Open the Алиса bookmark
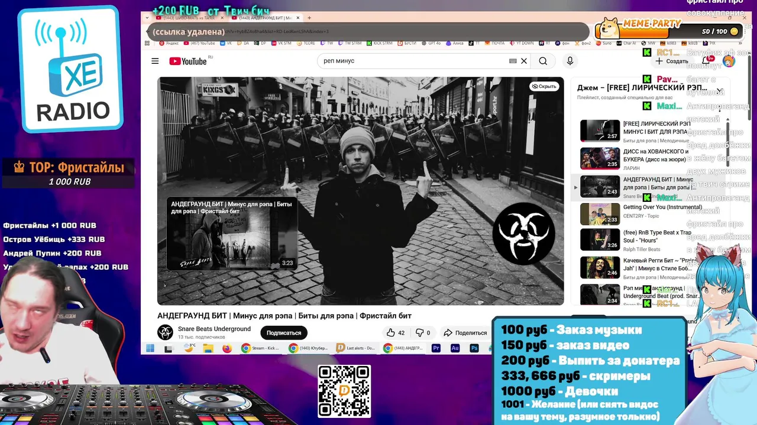Screen dimensions: 757x425 point(455,43)
